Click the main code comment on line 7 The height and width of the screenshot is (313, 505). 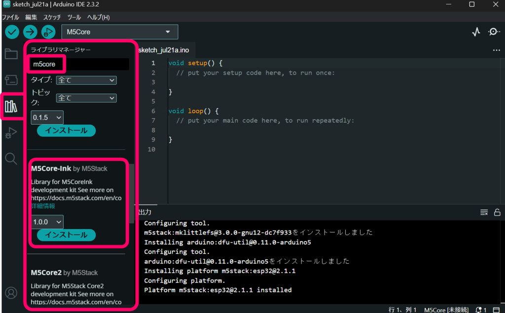pos(265,120)
